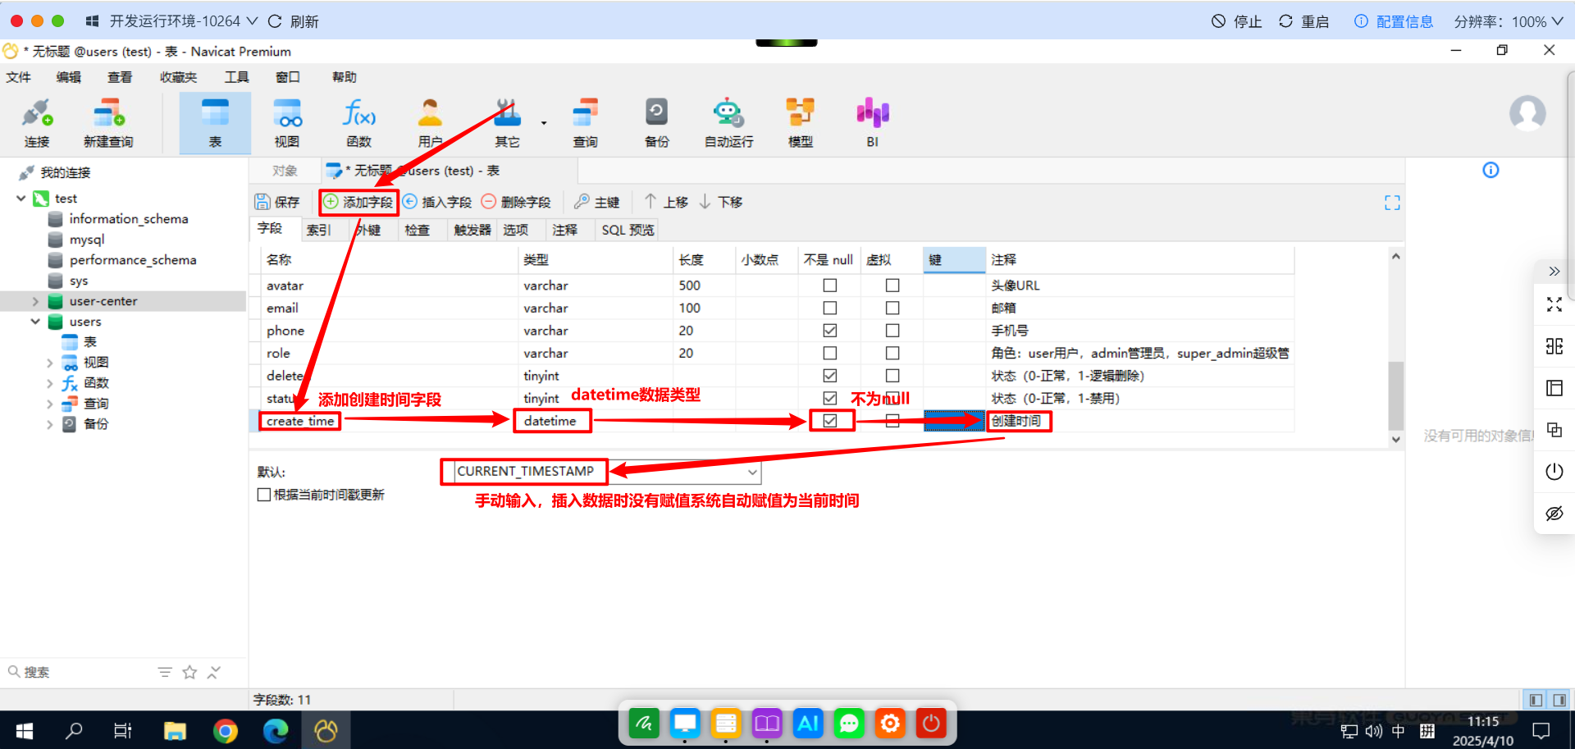Click the hidden-eye icon in side strip
This screenshot has width=1575, height=749.
coord(1554,514)
